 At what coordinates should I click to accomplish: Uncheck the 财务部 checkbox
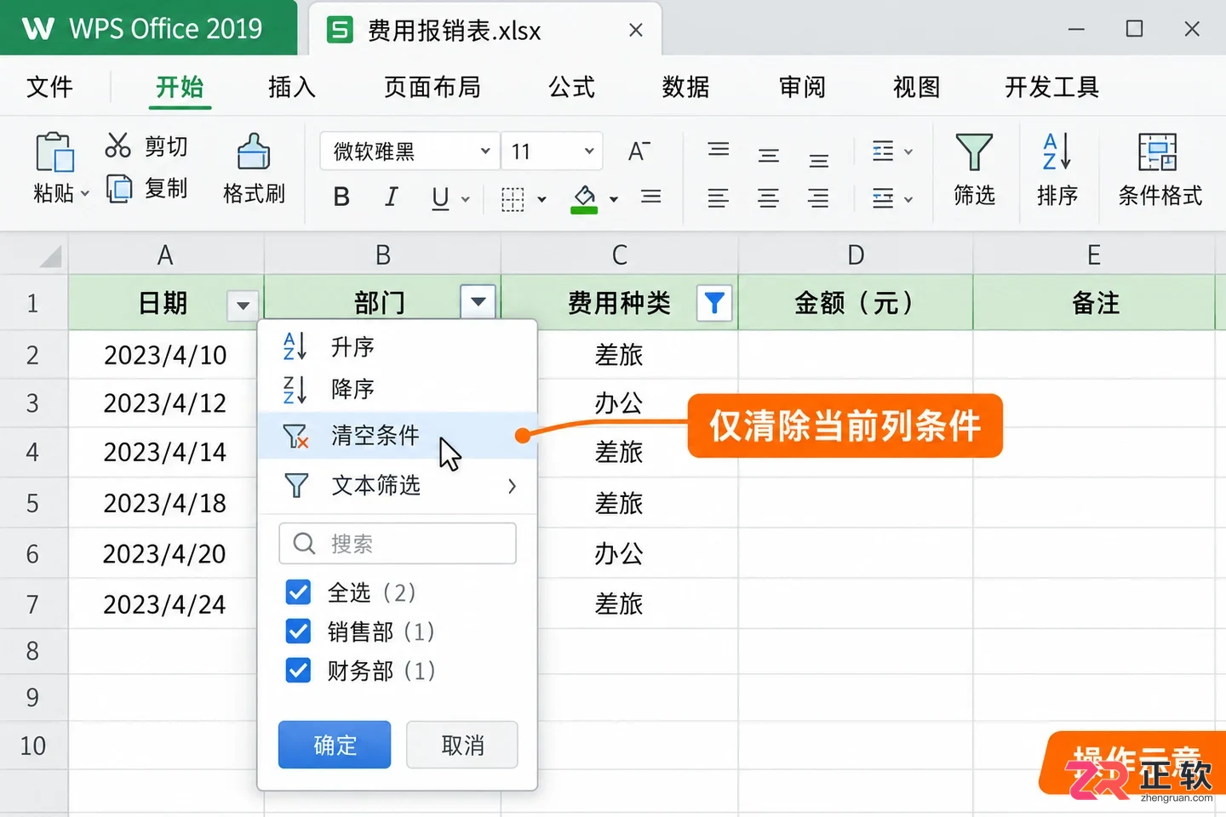coord(298,670)
